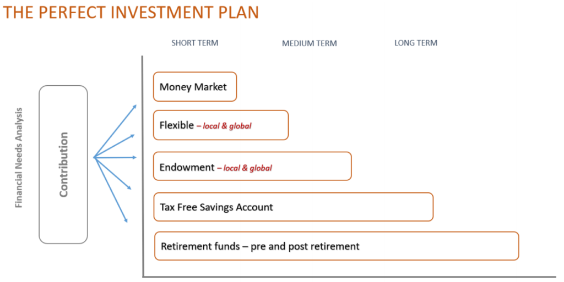Select the MEDIUM TERM heading
Image resolution: width=564 pixels, height=282 pixels.
click(x=309, y=43)
